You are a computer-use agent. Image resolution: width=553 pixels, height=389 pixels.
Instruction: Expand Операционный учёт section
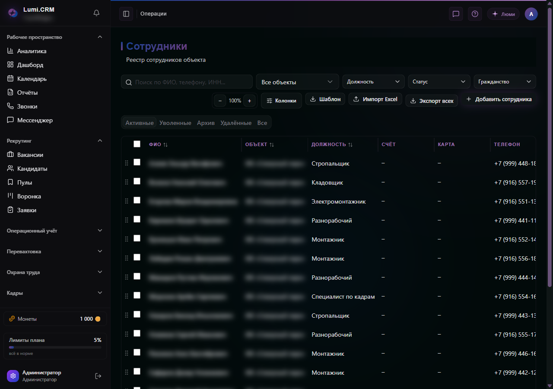pyautogui.click(x=55, y=231)
